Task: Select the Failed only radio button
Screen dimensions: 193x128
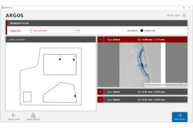Action: point(142,31)
